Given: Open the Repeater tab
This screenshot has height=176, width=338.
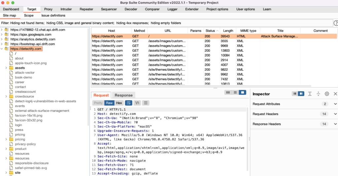Looking at the screenshot, I should pyautogui.click(x=86, y=9).
